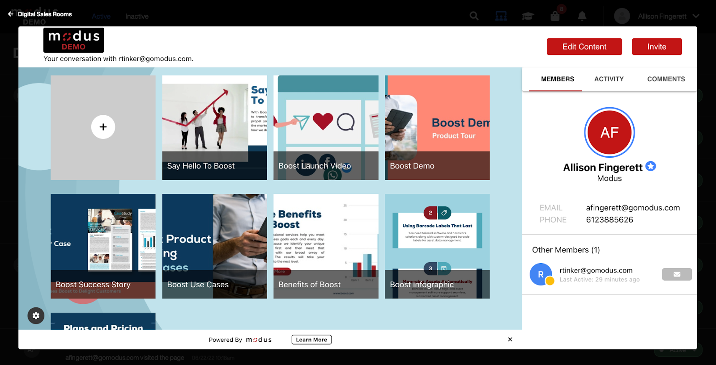The image size is (716, 365).
Task: Open the settings gear icon
Action: 36,315
